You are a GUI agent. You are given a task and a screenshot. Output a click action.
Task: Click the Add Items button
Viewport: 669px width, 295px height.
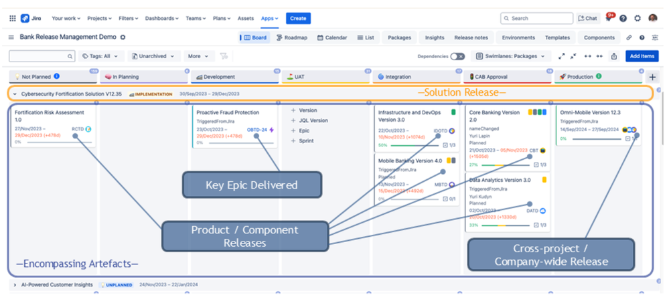pos(642,56)
